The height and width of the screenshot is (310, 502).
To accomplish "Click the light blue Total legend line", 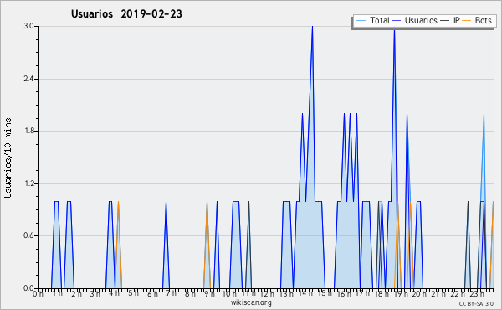I will tap(361, 21).
